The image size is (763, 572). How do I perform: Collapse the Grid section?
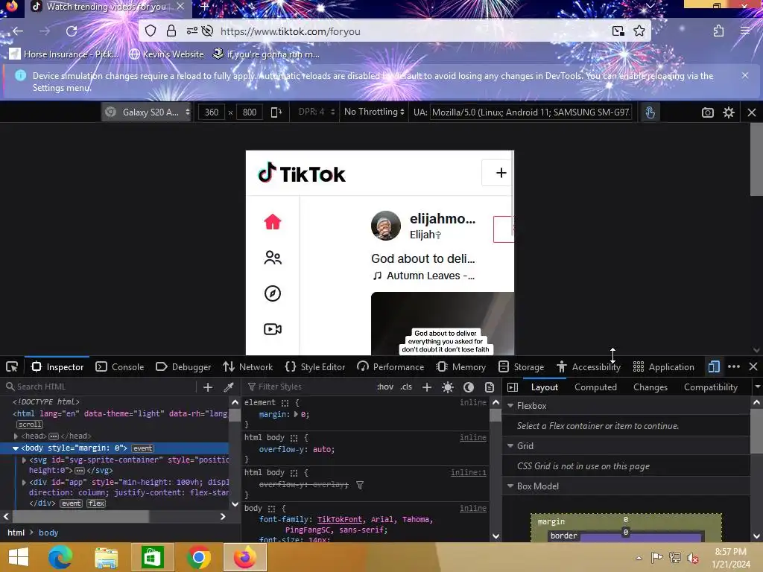point(510,446)
